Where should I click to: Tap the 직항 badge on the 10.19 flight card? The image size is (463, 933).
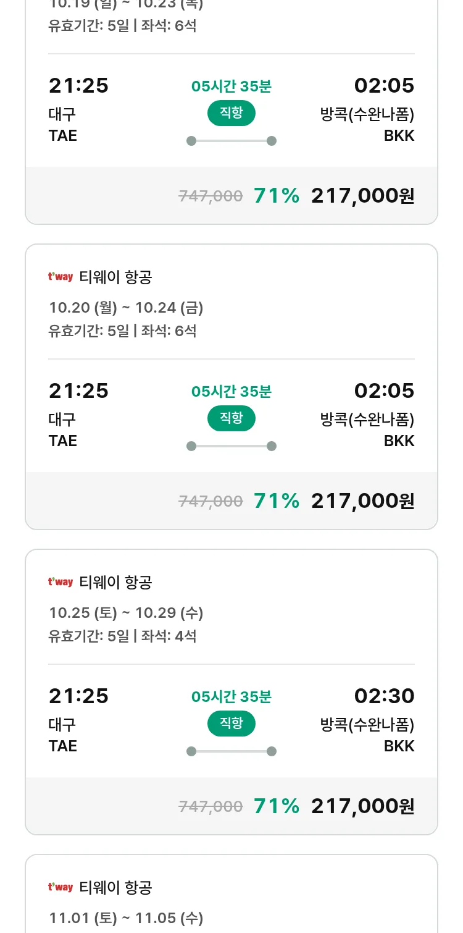(231, 113)
